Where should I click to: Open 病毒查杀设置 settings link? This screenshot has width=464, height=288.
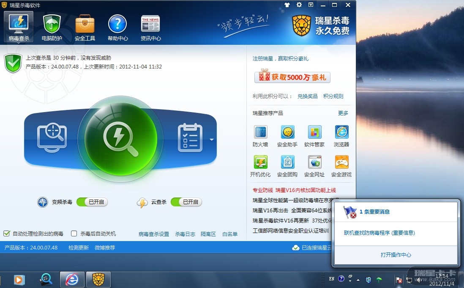coord(154,234)
